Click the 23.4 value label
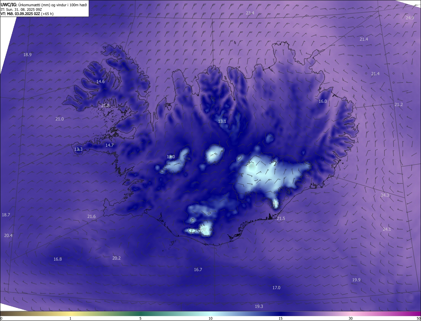The width and height of the screenshot is (421, 321). point(250,13)
